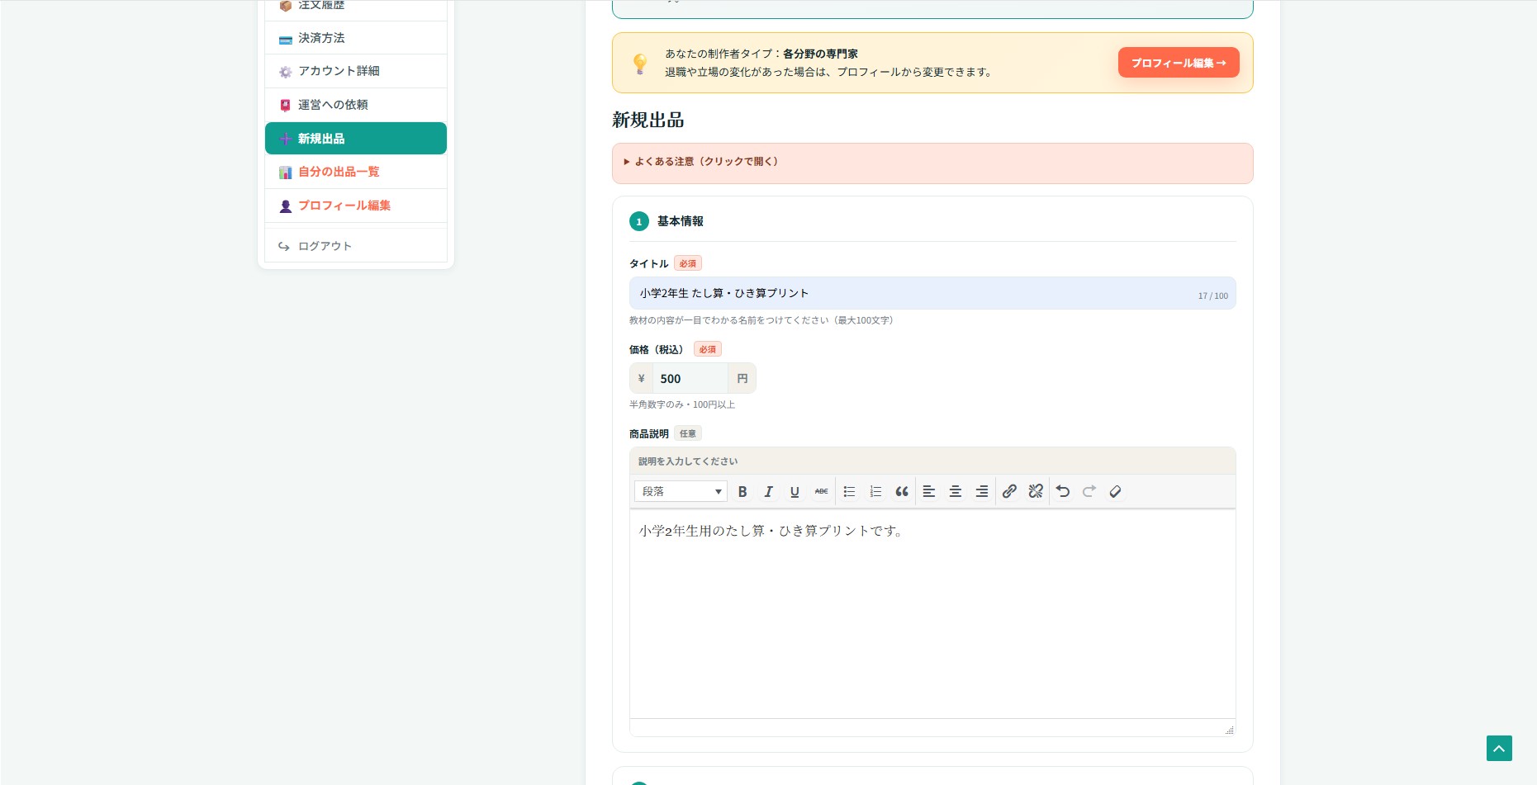Screen dimensions: 1537x785
Task: Click the logout arrow icon
Action: pos(284,246)
